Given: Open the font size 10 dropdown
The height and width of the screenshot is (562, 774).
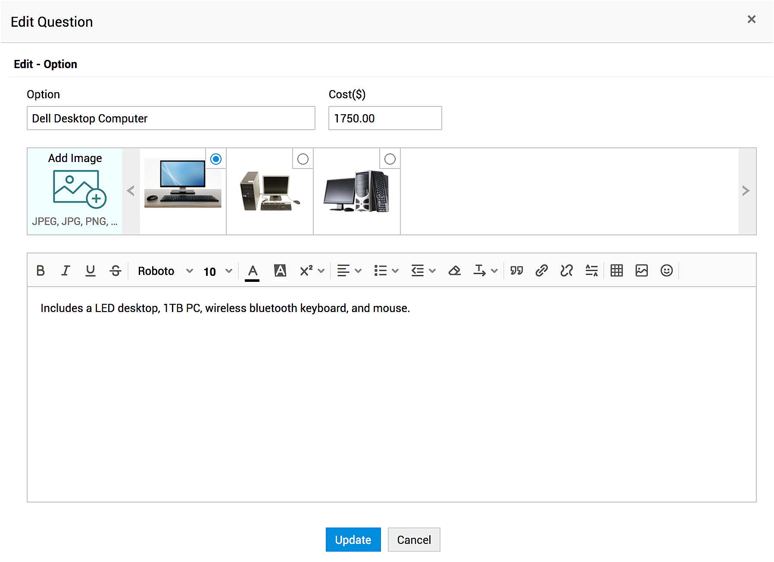Looking at the screenshot, I should coord(218,271).
